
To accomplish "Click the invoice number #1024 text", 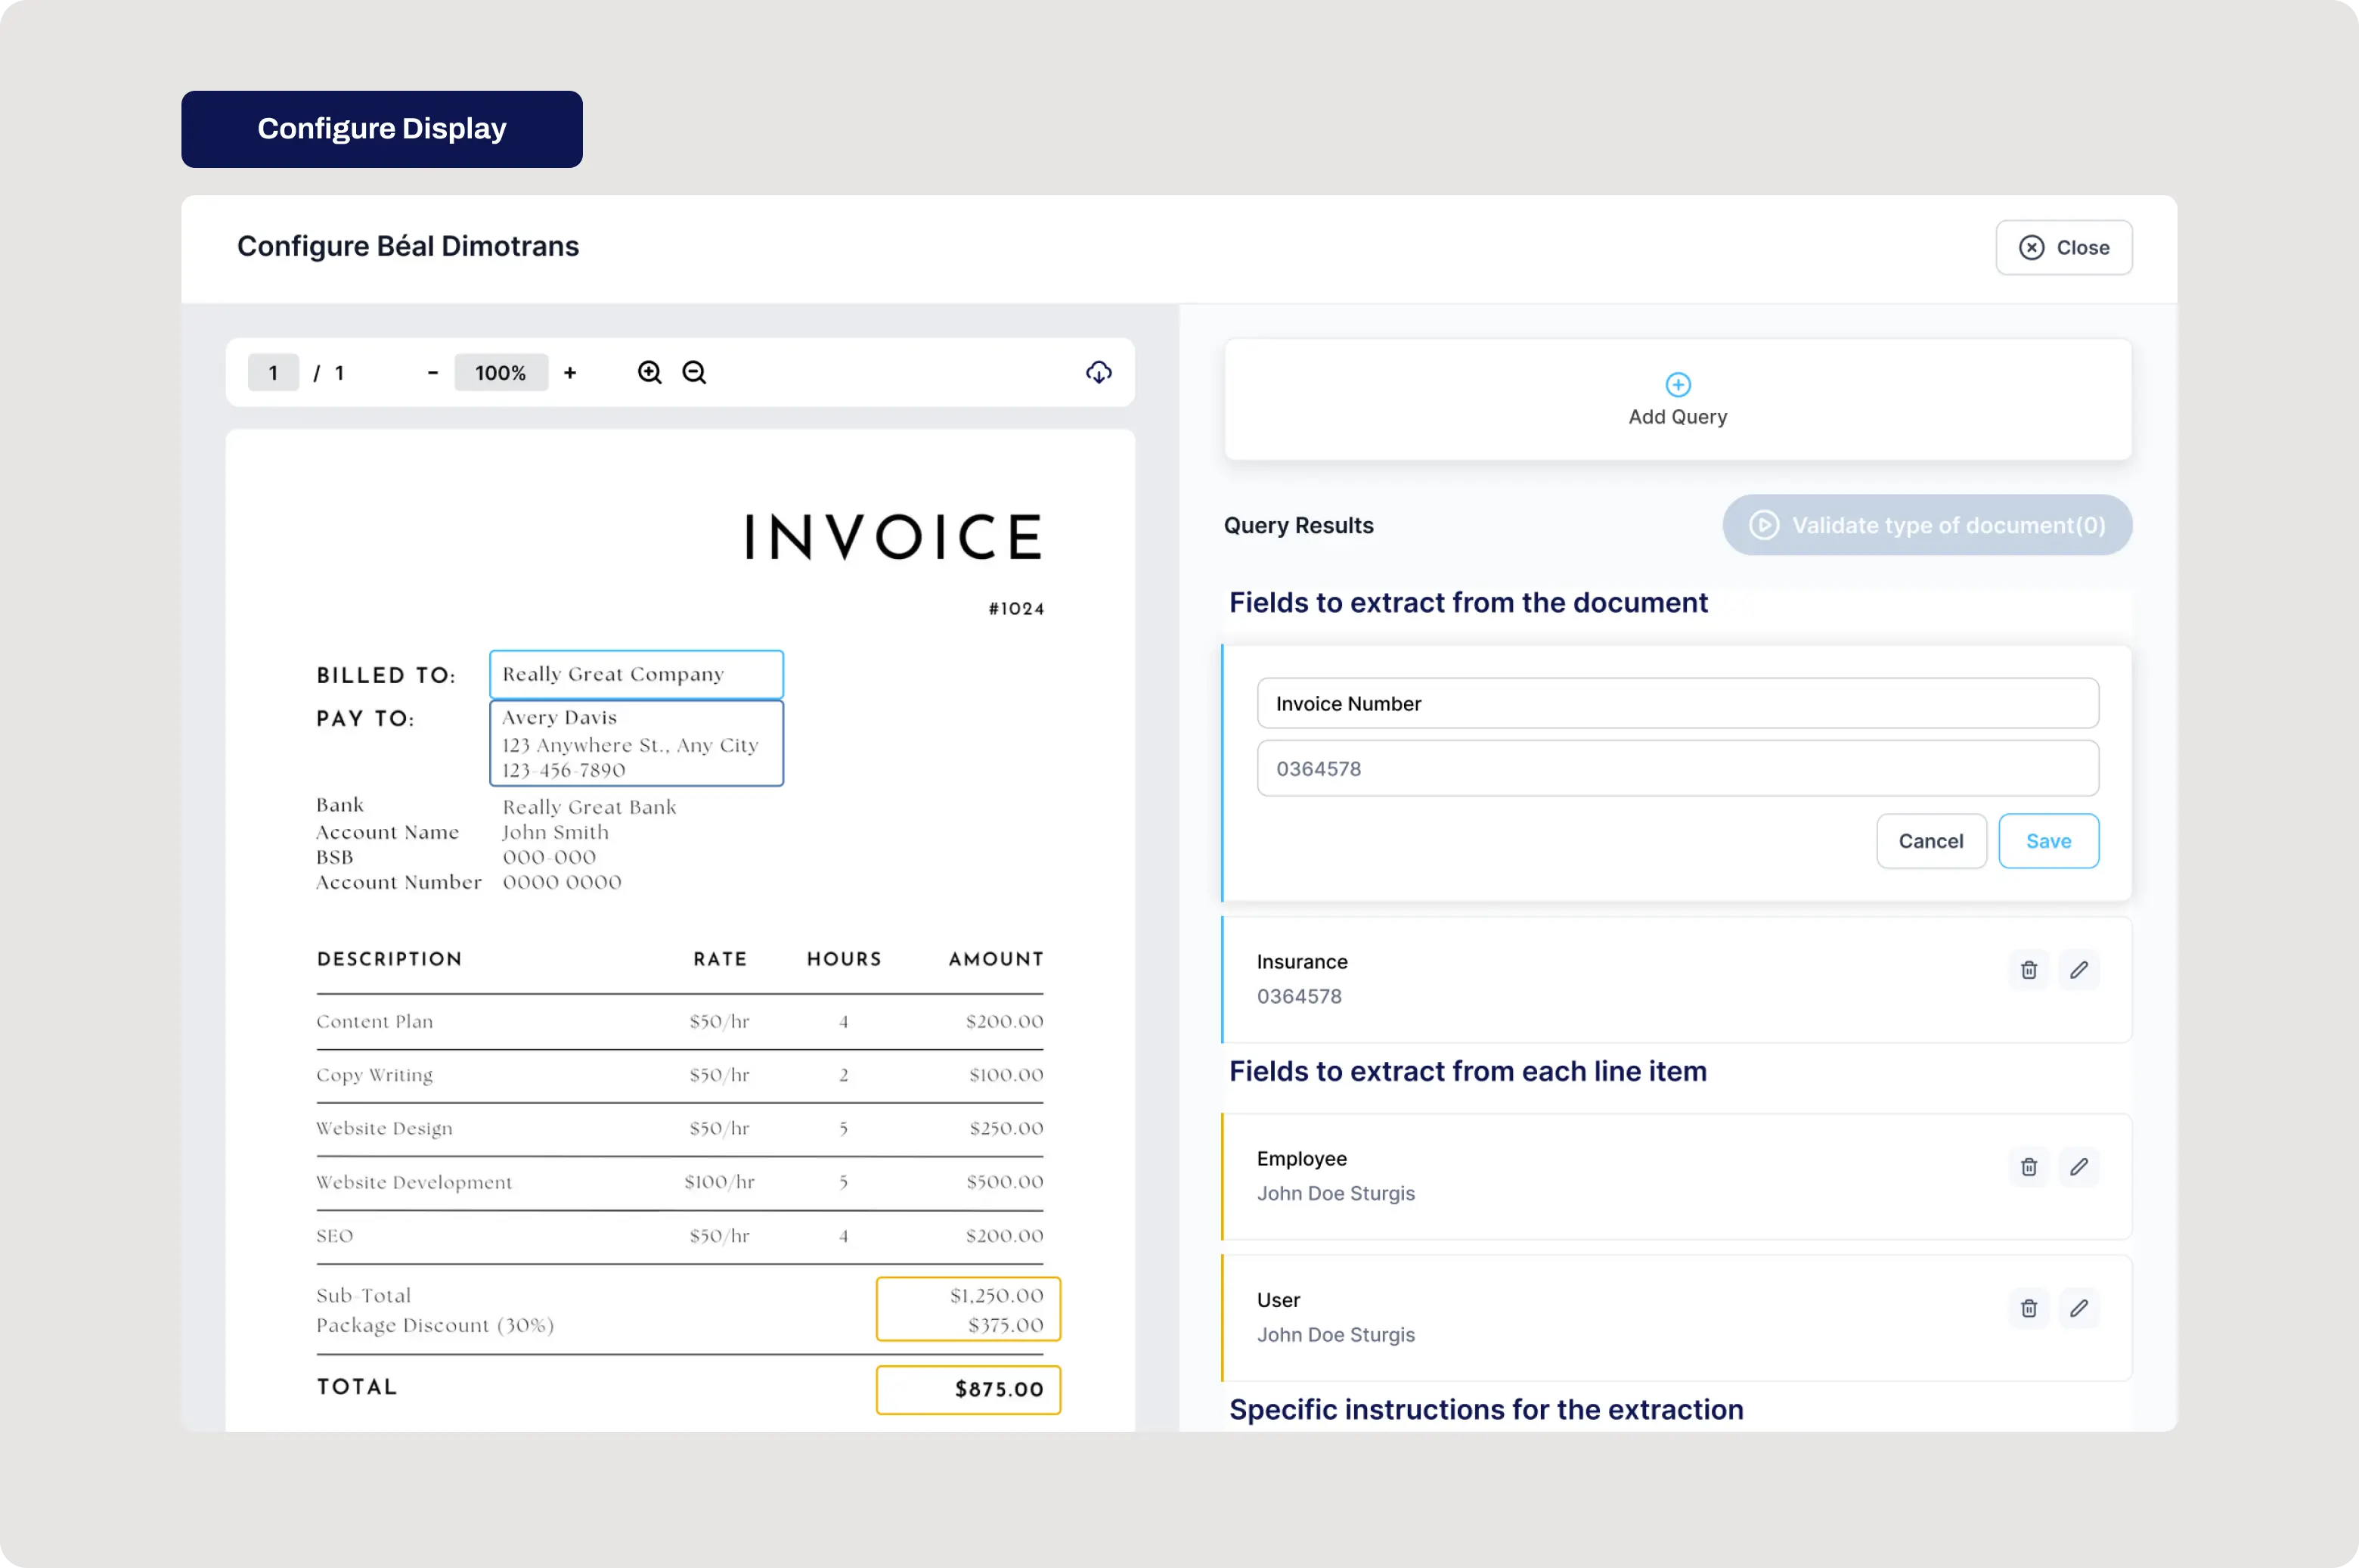I will click(x=1015, y=609).
